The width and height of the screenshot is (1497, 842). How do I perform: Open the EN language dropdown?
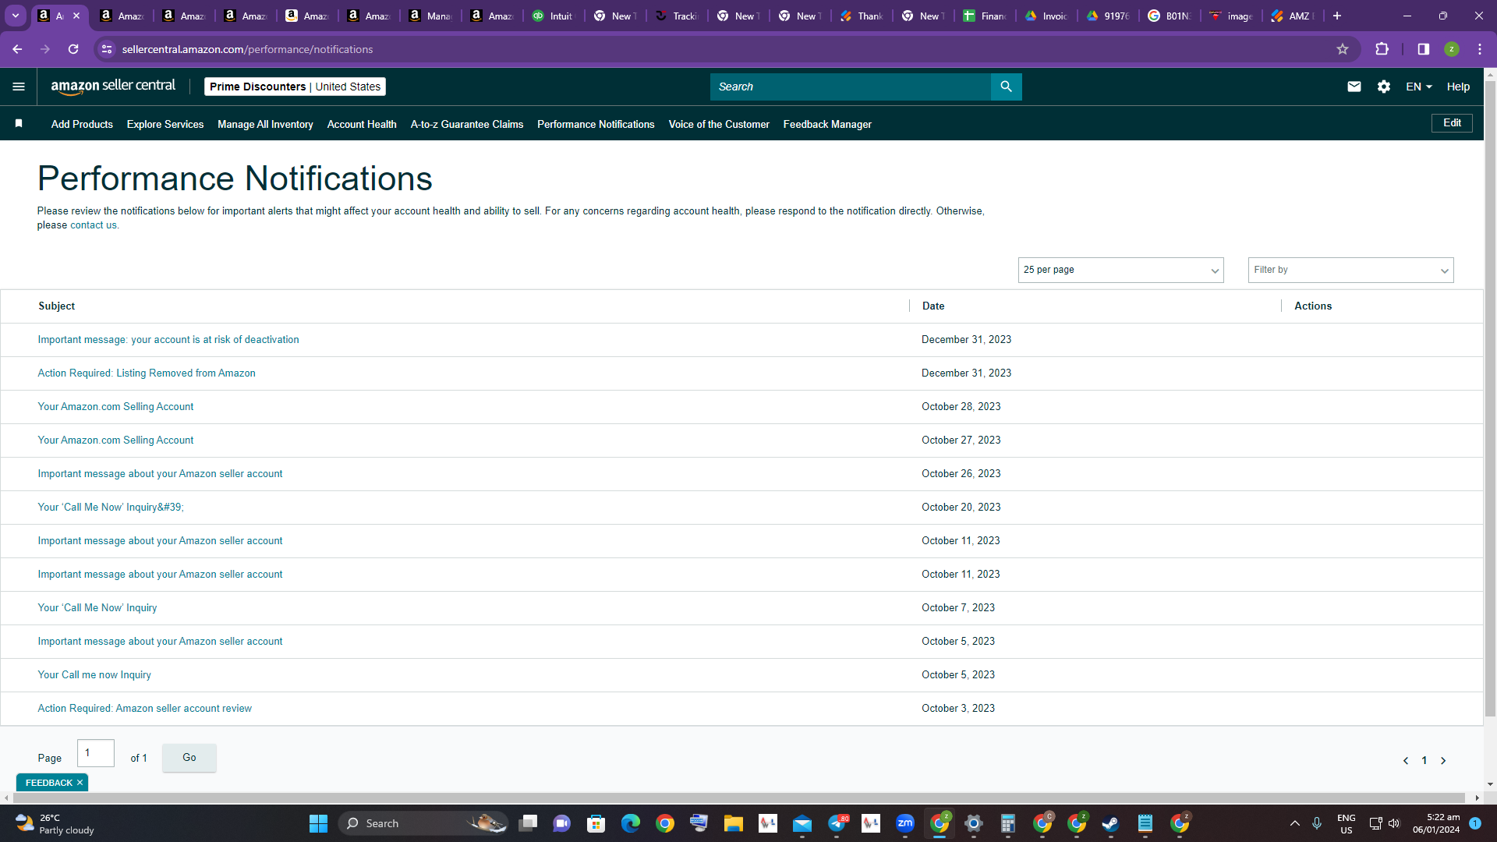1419,87
